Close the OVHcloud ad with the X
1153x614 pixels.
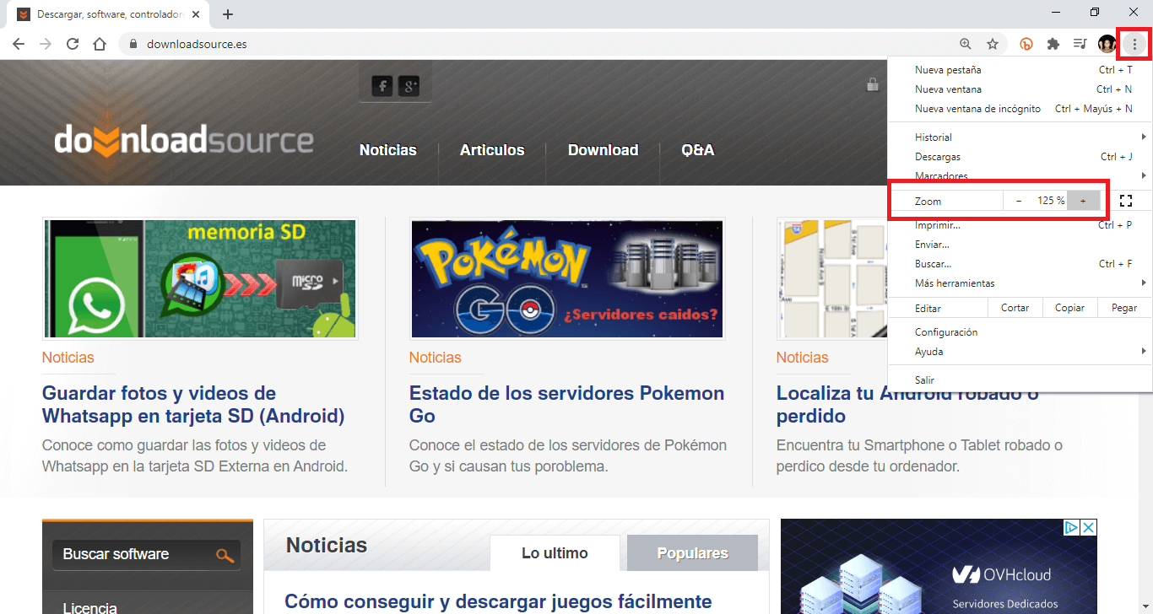1089,527
